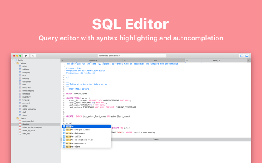
Task: Choose 'create table' from autocomplete
Action: pos(87,136)
